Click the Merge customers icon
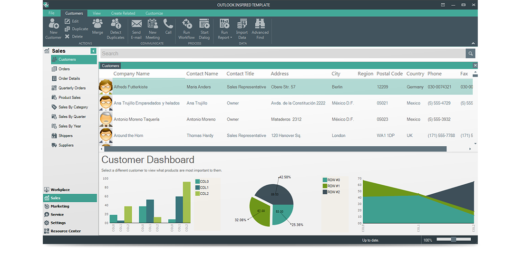Viewport: 523px width, 274px height. pyautogui.click(x=97, y=24)
